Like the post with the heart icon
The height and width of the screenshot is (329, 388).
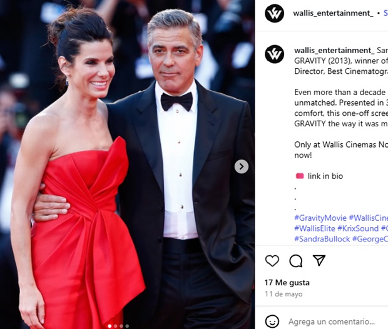coord(272,260)
